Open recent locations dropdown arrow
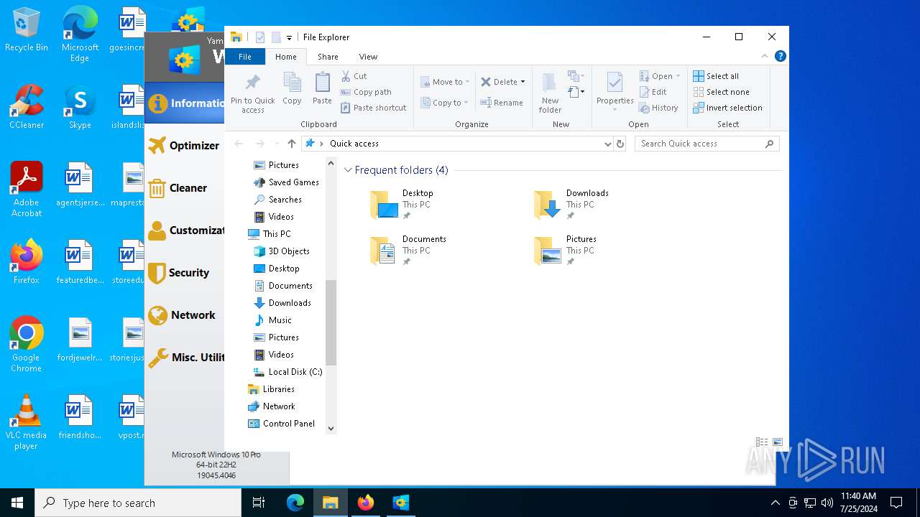The image size is (920, 517). pyautogui.click(x=277, y=144)
